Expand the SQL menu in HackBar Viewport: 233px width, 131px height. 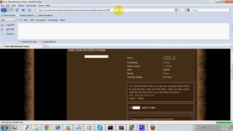(x=26, y=20)
